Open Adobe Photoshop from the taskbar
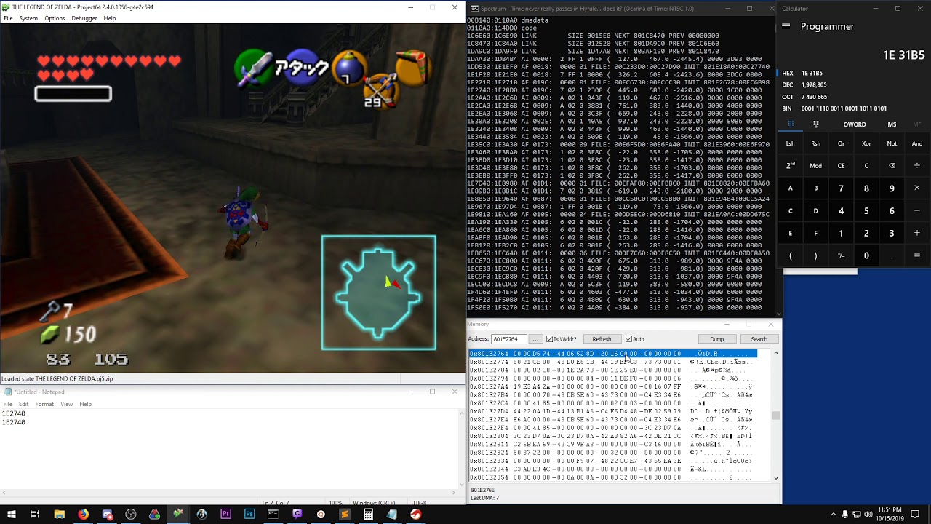The height and width of the screenshot is (524, 931). 249,514
